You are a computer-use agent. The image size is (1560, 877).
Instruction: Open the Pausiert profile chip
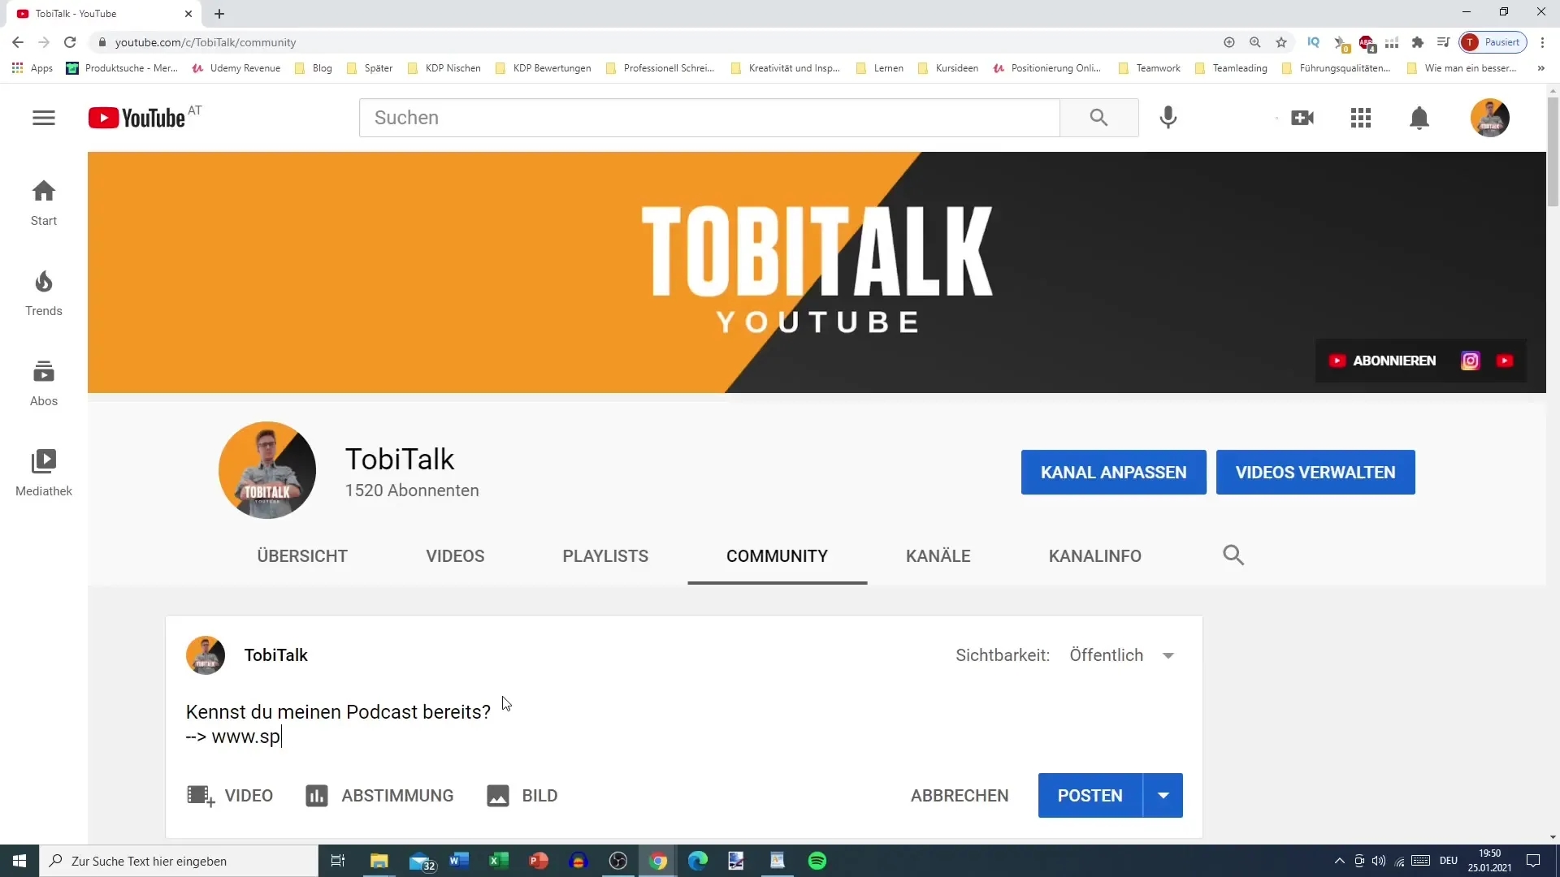[1493, 42]
